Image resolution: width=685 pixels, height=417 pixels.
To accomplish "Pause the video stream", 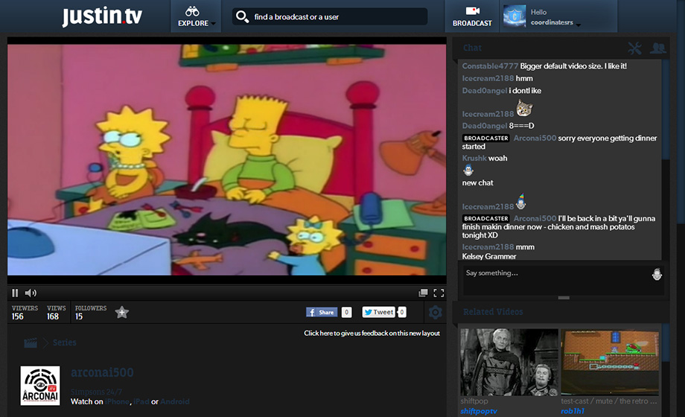I will point(15,293).
